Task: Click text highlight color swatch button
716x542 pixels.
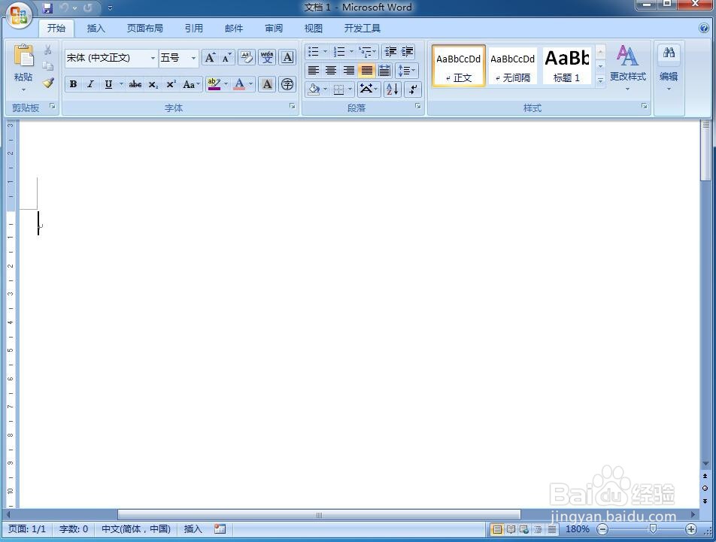Action: click(x=214, y=84)
